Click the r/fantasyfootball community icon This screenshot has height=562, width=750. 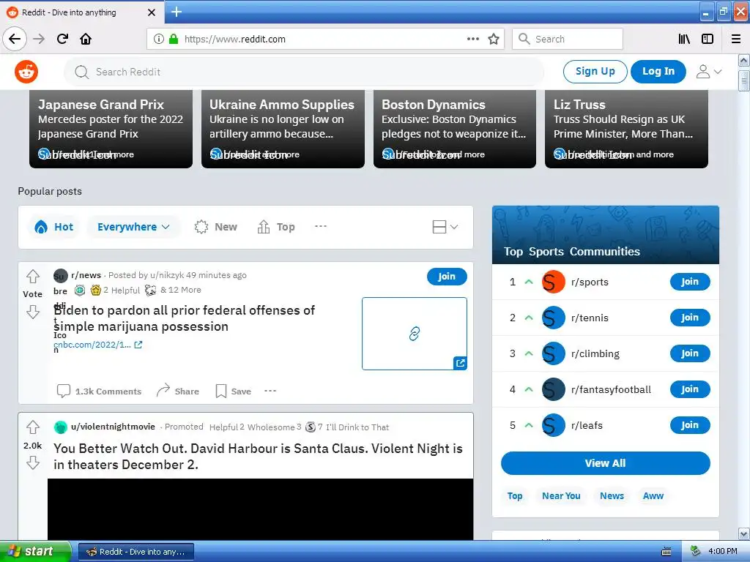(x=554, y=389)
